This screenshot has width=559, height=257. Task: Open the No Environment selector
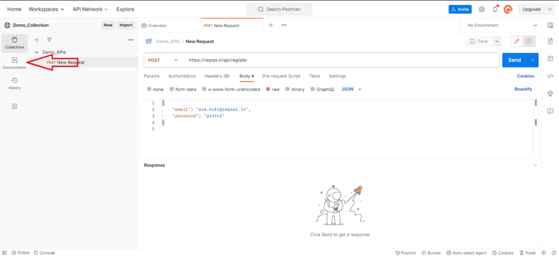(502, 25)
